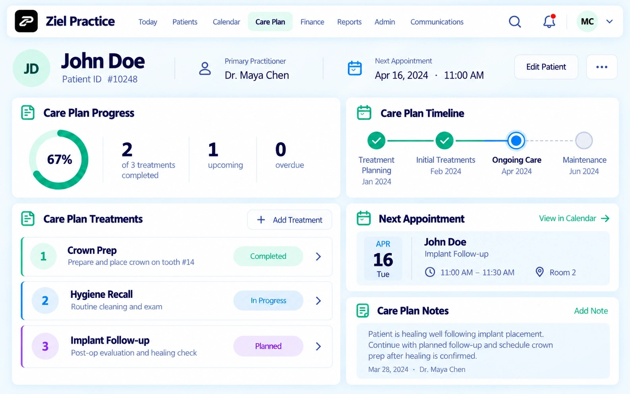
Task: Expand the Implant Follow-up treatment chevron
Action: [x=318, y=346]
